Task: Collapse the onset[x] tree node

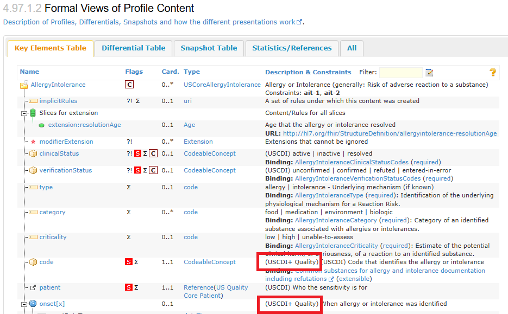Action: pos(24,304)
